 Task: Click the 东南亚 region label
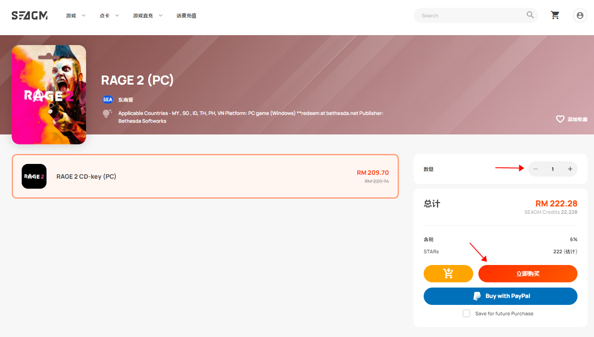coord(126,100)
